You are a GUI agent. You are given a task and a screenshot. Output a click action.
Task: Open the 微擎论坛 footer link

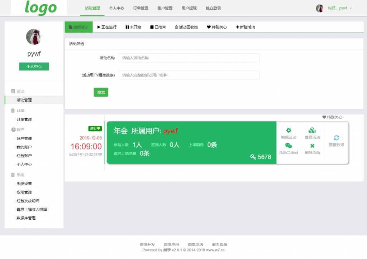195,245
